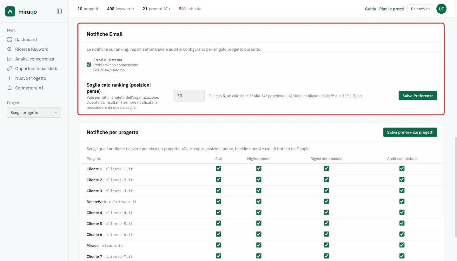Click the Audit completato column header
The height and width of the screenshot is (261, 457).
pos(402,159)
